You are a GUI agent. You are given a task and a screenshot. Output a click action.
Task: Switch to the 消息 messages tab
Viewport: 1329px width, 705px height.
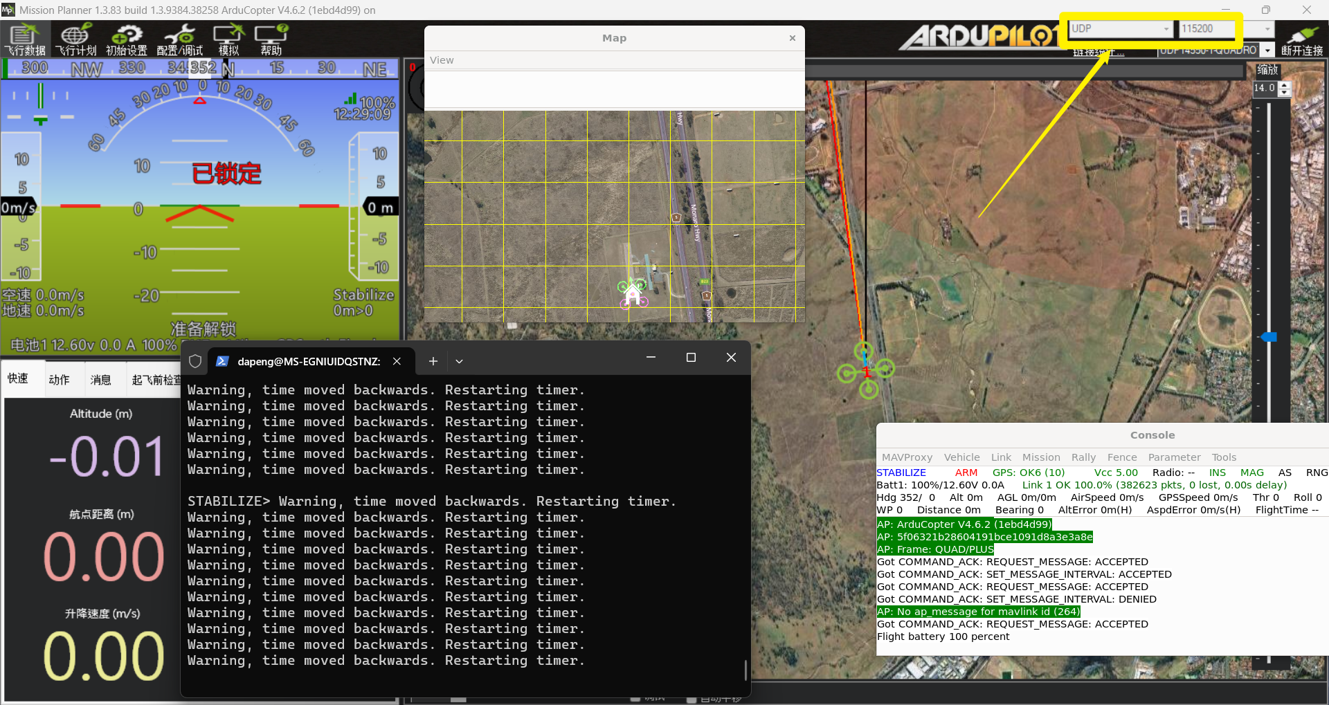tap(100, 380)
